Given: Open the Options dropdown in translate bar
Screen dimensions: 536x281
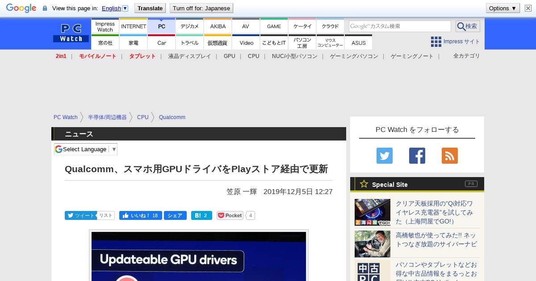Looking at the screenshot, I should tap(502, 8).
